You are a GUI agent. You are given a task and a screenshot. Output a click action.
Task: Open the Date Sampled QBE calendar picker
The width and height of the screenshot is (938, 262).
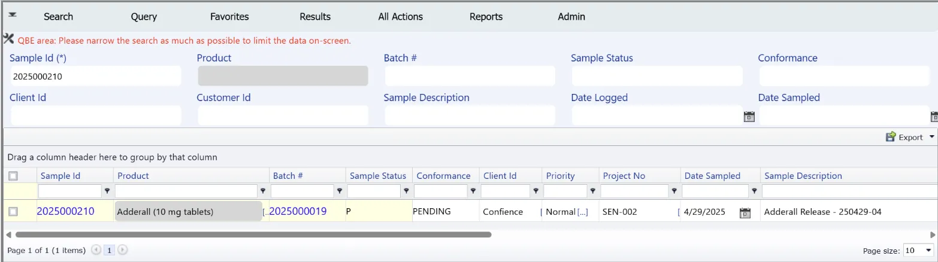coord(934,117)
